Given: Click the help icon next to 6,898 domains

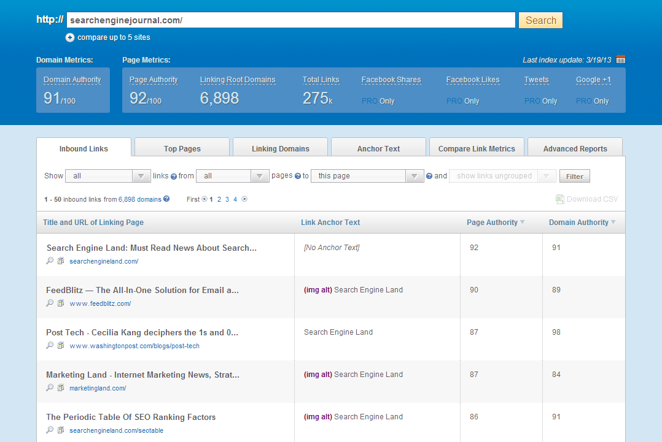Looking at the screenshot, I should coord(166,199).
